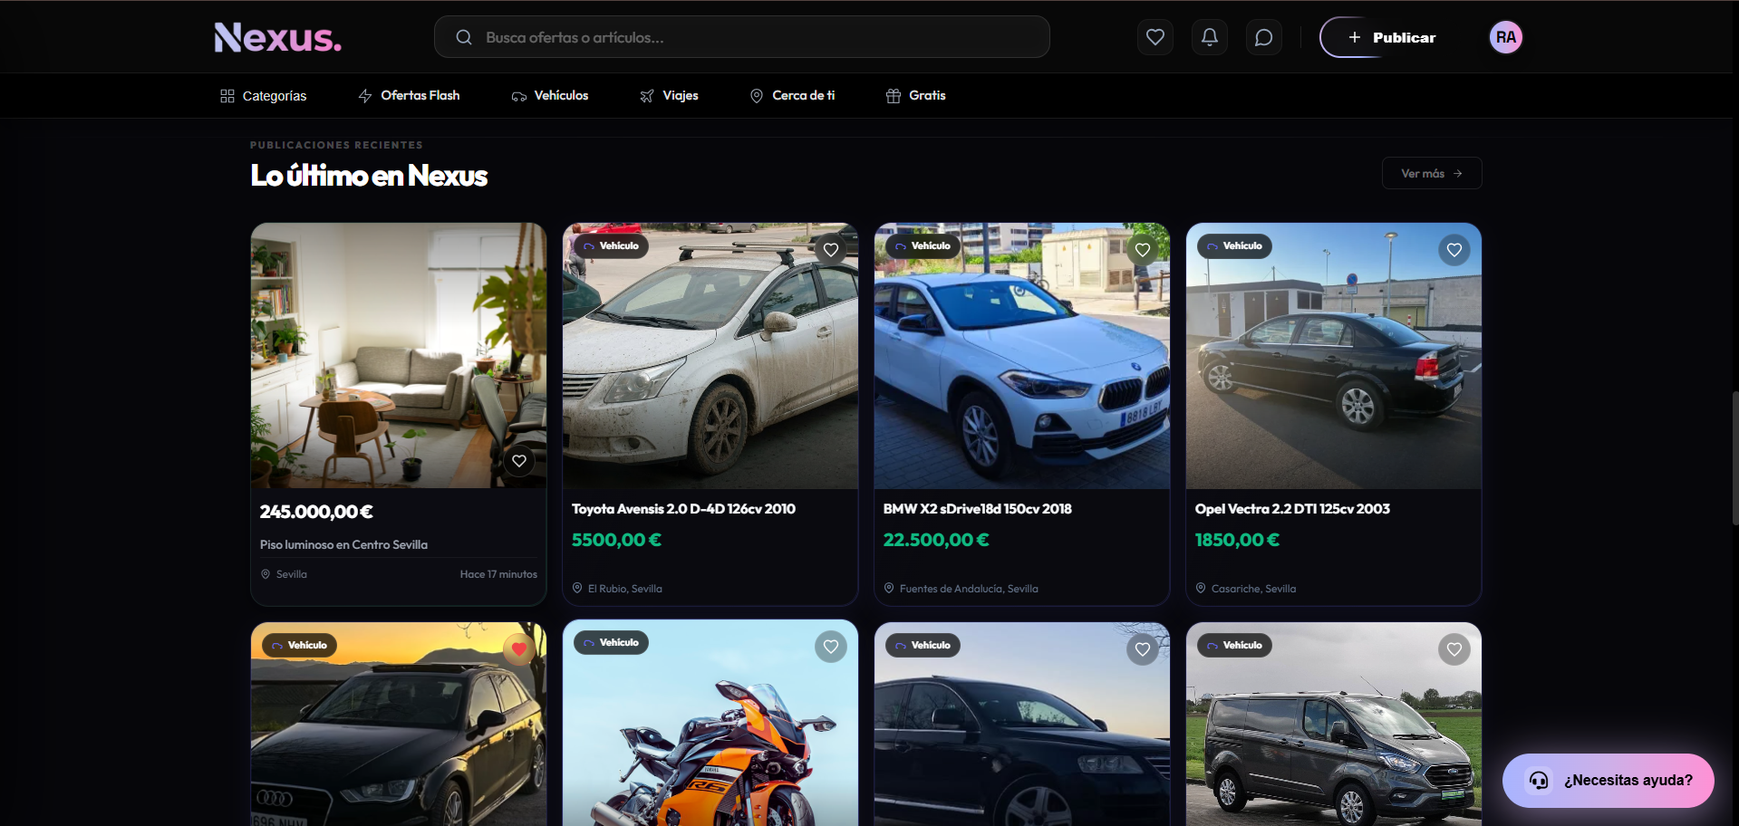1739x826 pixels.
Task: Unfavorite the black Audi listing with red heart
Action: (519, 649)
